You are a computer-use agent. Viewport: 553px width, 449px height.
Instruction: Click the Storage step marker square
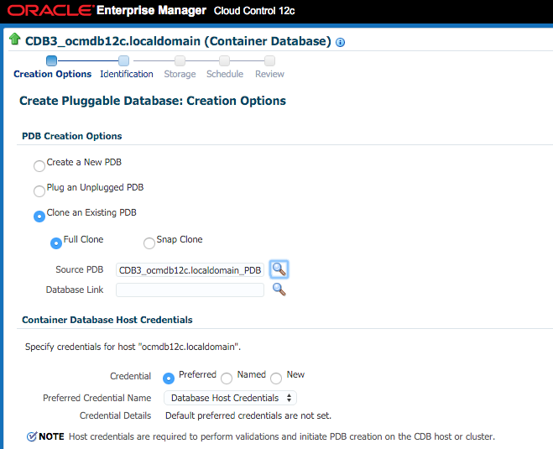click(180, 60)
